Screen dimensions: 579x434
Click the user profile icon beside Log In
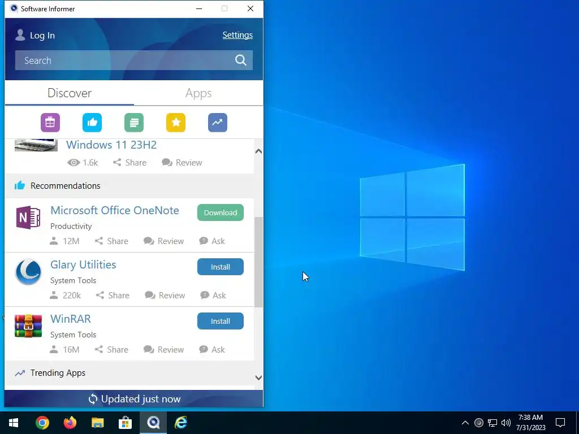[20, 35]
